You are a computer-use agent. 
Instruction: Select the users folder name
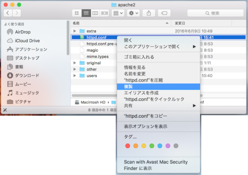[92, 76]
